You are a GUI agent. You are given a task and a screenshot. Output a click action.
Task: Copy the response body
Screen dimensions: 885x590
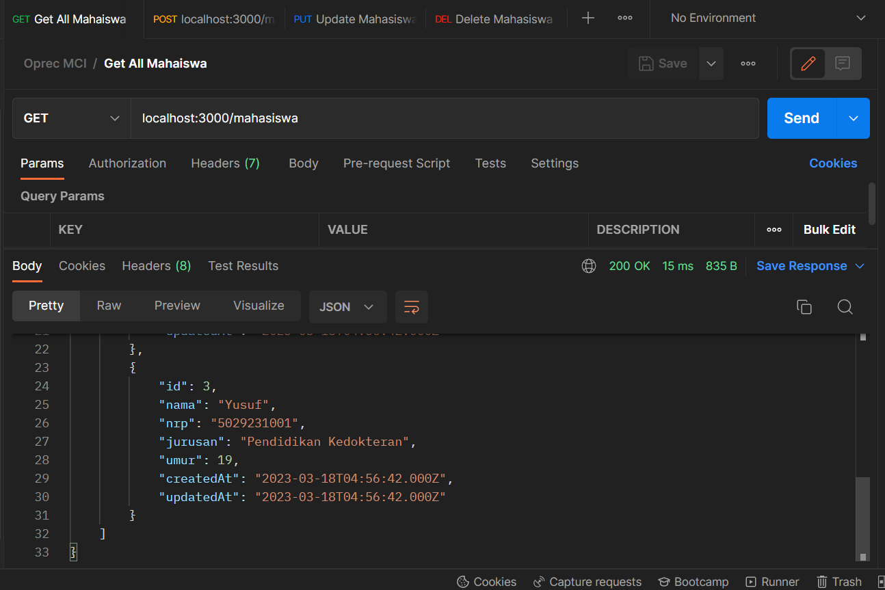point(804,307)
